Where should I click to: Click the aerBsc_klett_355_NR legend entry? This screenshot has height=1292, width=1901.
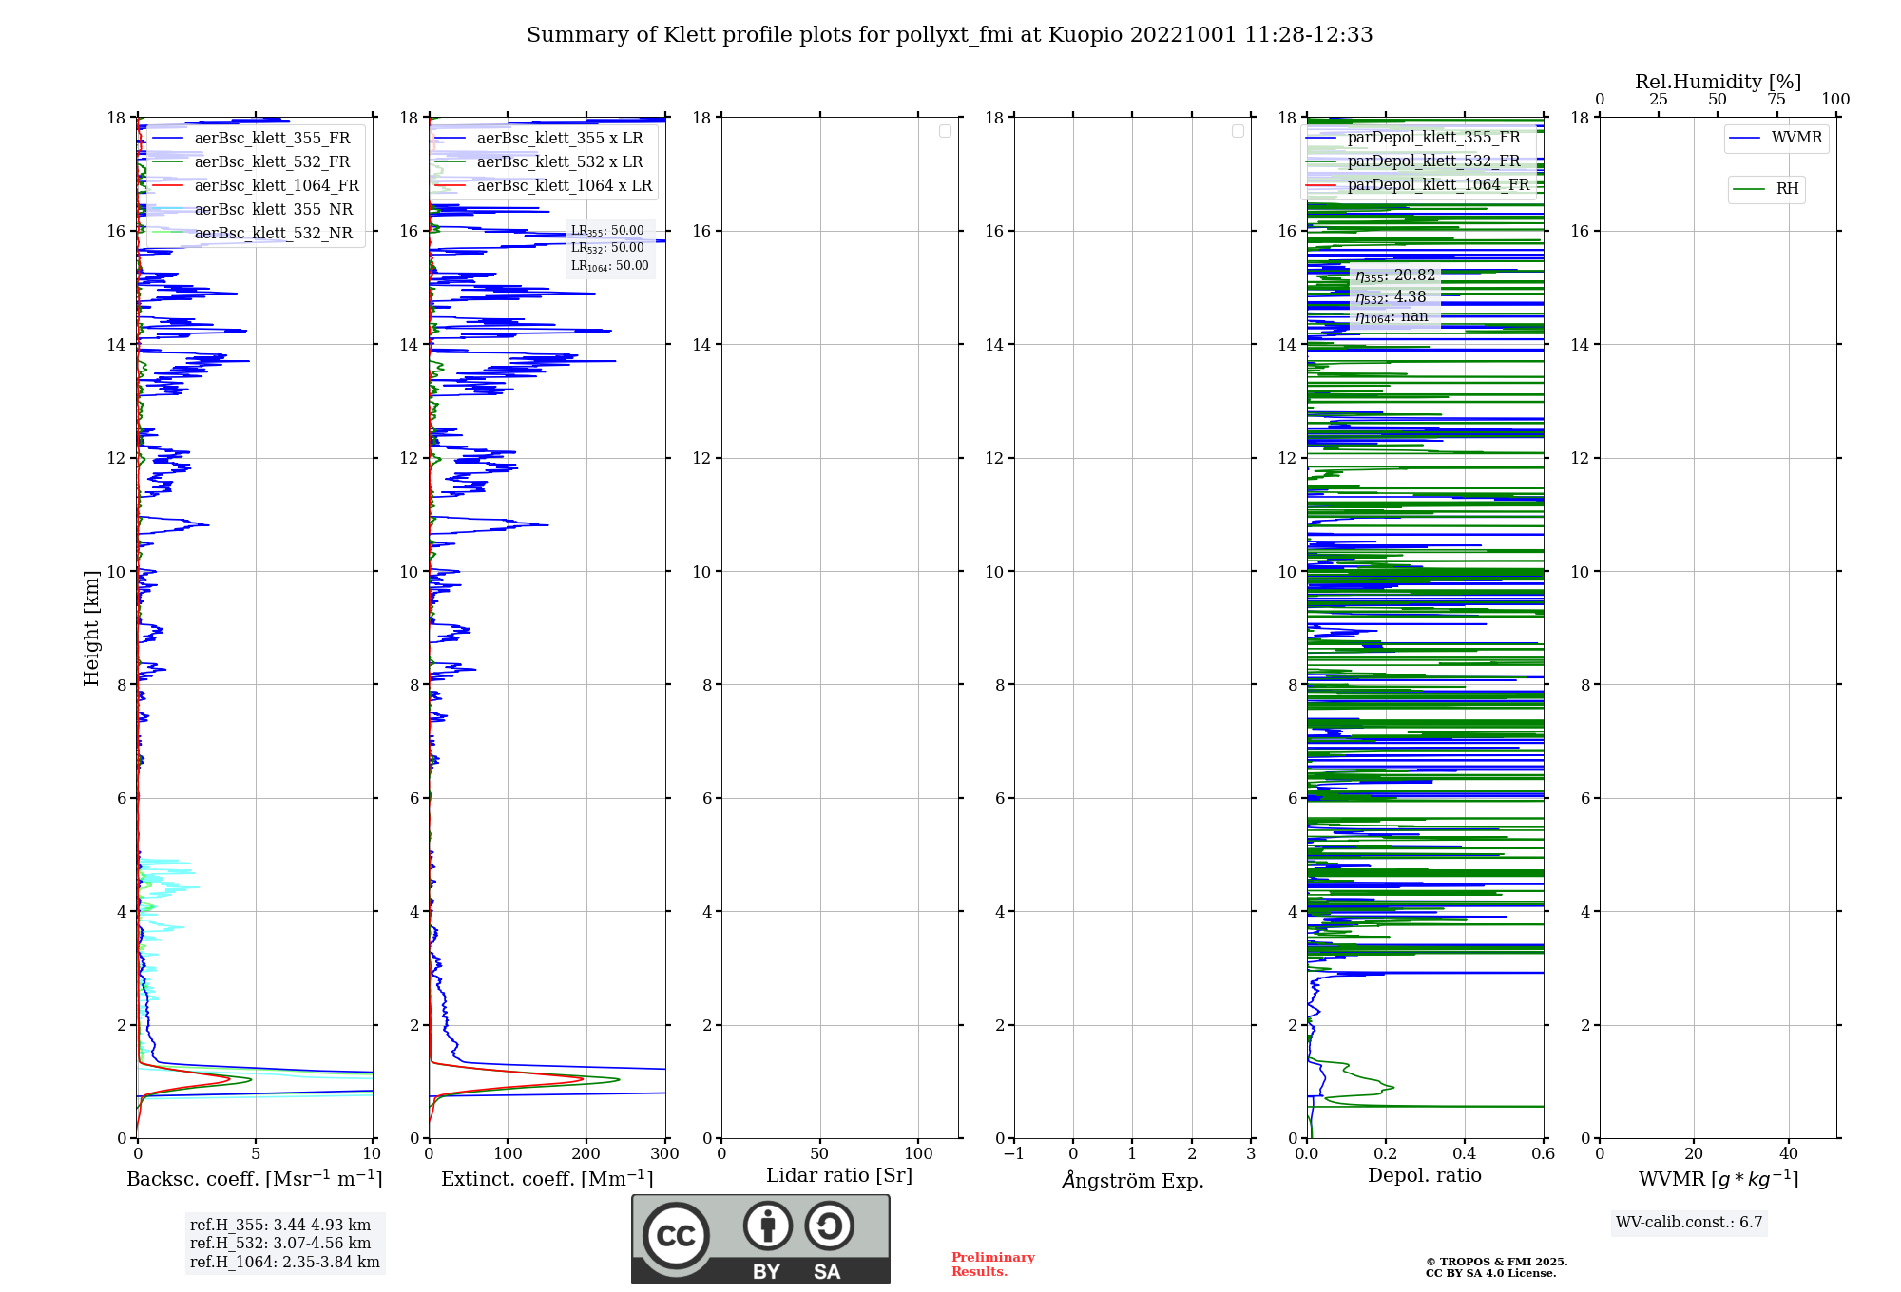[x=252, y=209]
